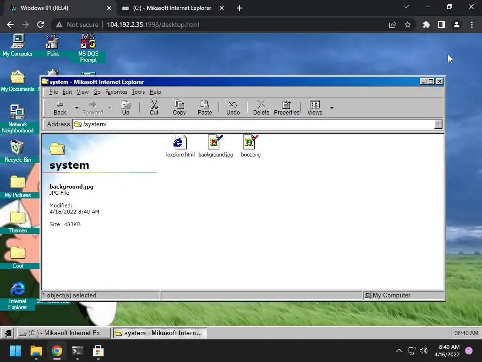This screenshot has width=482, height=362.
Task: Reload the page in Chrome
Action: (x=40, y=25)
